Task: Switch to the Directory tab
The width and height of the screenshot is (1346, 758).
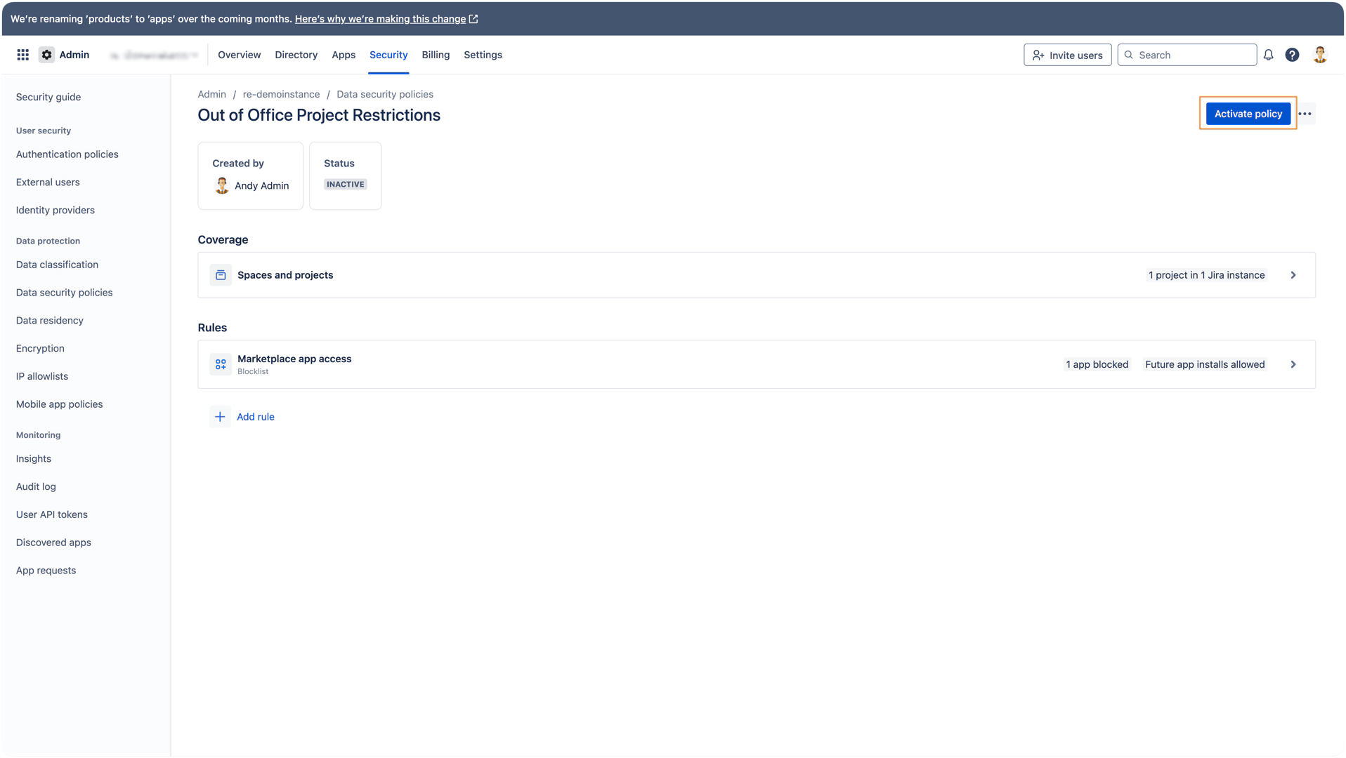Action: point(296,55)
